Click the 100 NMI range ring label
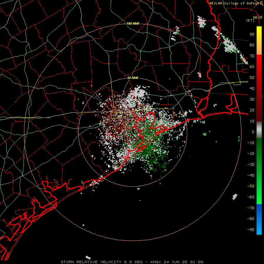Screen dimensions: 264x264 coord(133,23)
